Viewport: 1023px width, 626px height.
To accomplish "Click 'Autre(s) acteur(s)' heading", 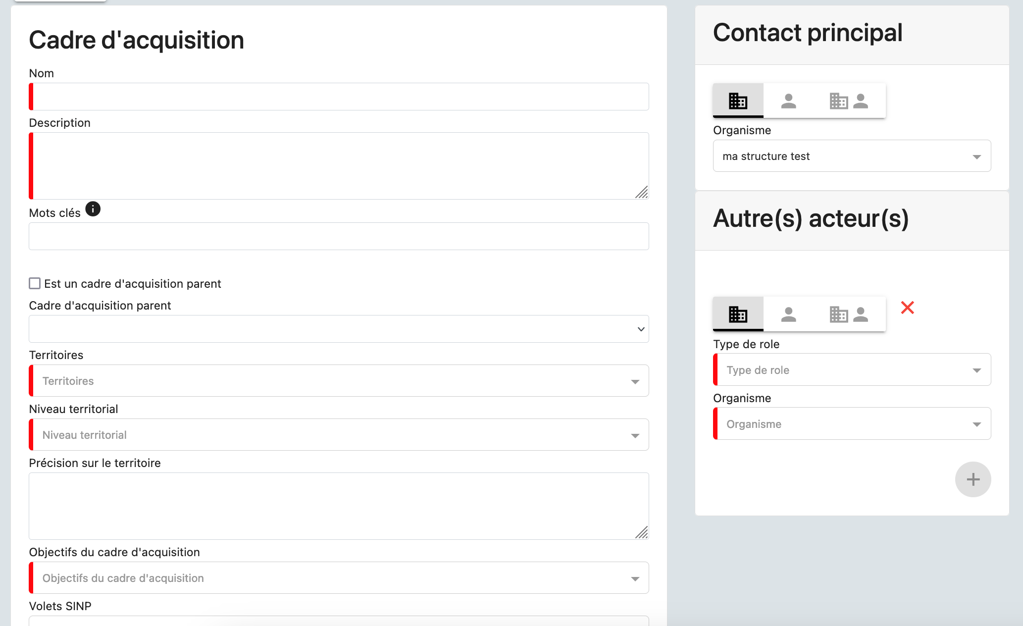I will pos(811,218).
